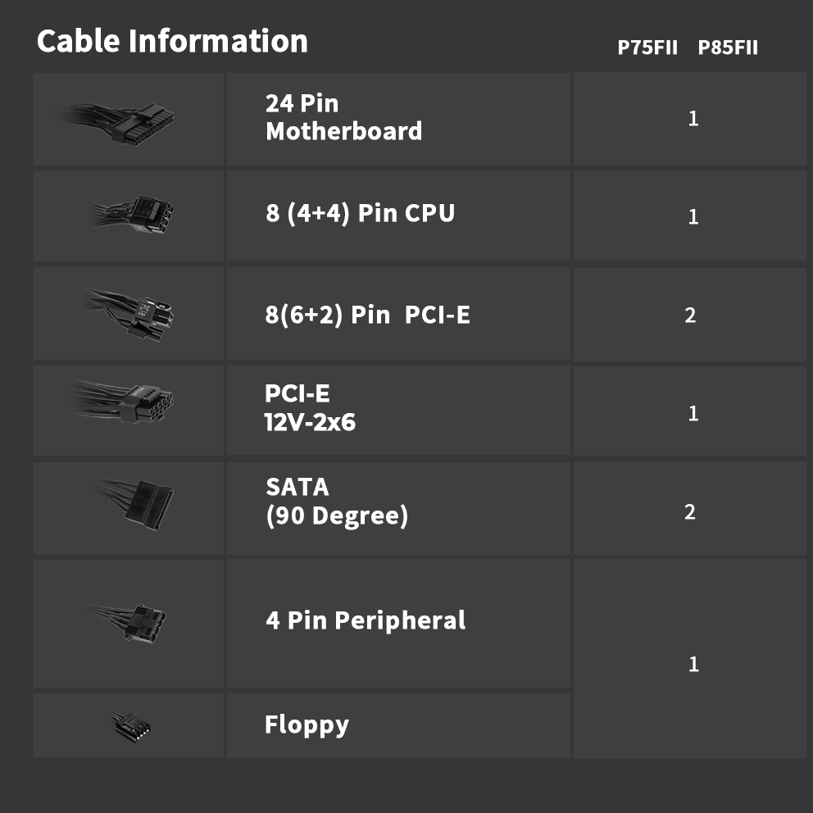Click the 4 Pin Peripheral label
This screenshot has height=813, width=813.
365,620
